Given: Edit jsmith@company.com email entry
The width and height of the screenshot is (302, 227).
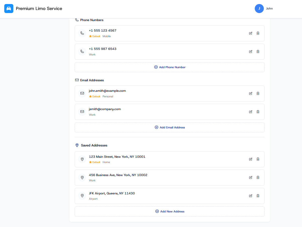Looking at the screenshot, I should 250,112.
